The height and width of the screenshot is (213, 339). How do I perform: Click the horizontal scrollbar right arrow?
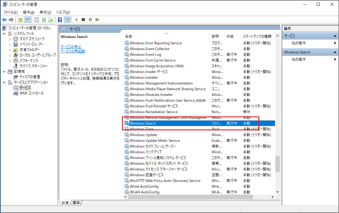tap(272, 197)
